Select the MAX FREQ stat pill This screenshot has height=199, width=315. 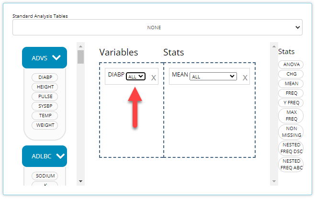pyautogui.click(x=291, y=115)
